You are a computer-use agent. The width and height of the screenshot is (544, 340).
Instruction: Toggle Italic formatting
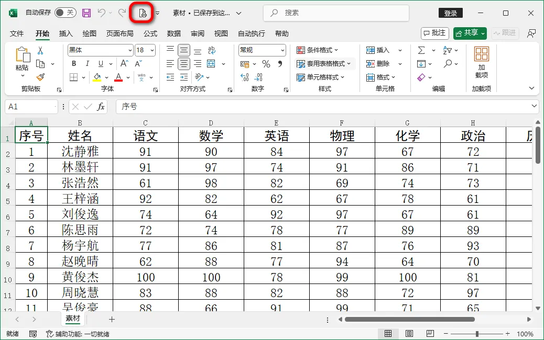coord(87,64)
